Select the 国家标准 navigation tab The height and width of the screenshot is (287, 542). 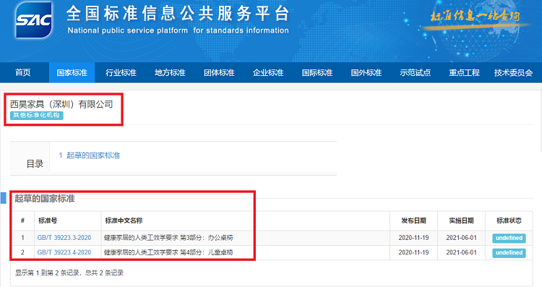(x=72, y=72)
